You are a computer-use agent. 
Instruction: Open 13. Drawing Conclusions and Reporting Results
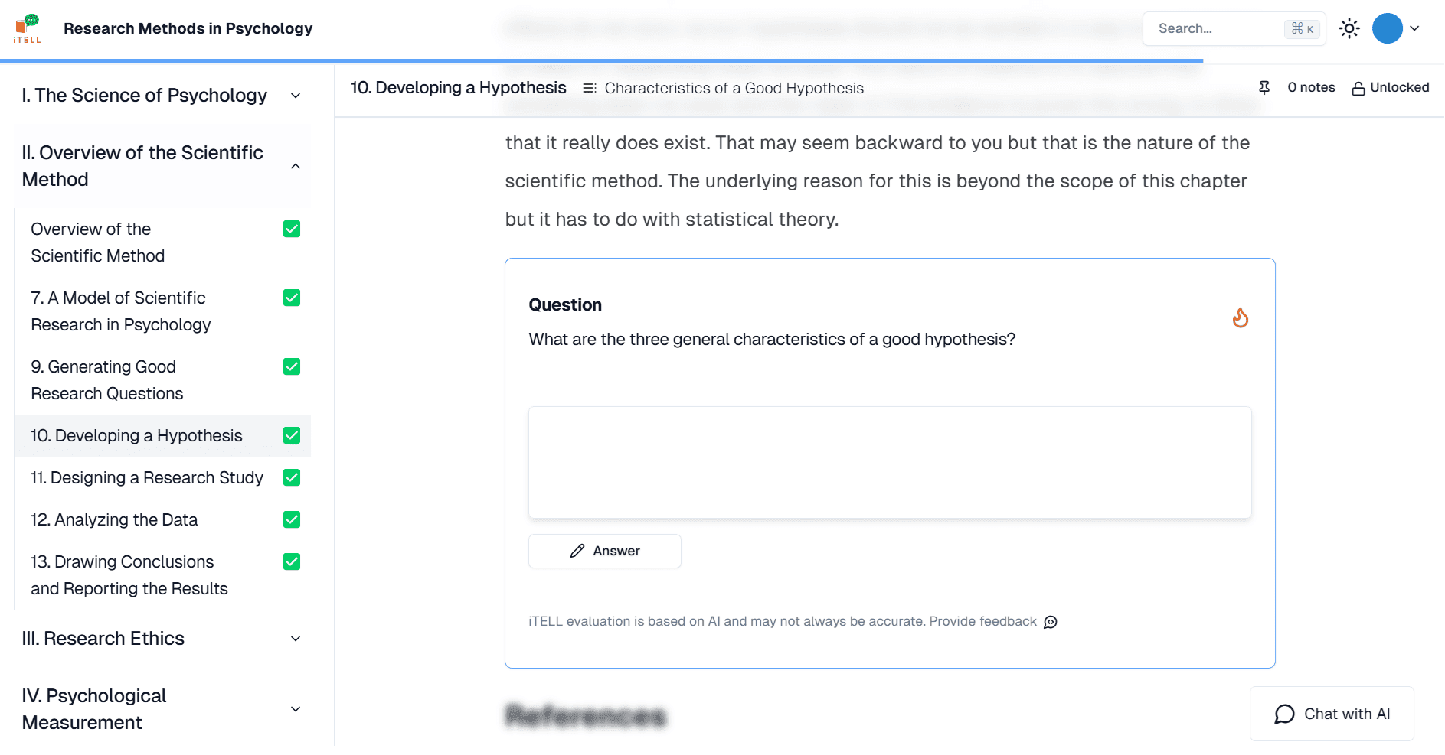click(129, 575)
